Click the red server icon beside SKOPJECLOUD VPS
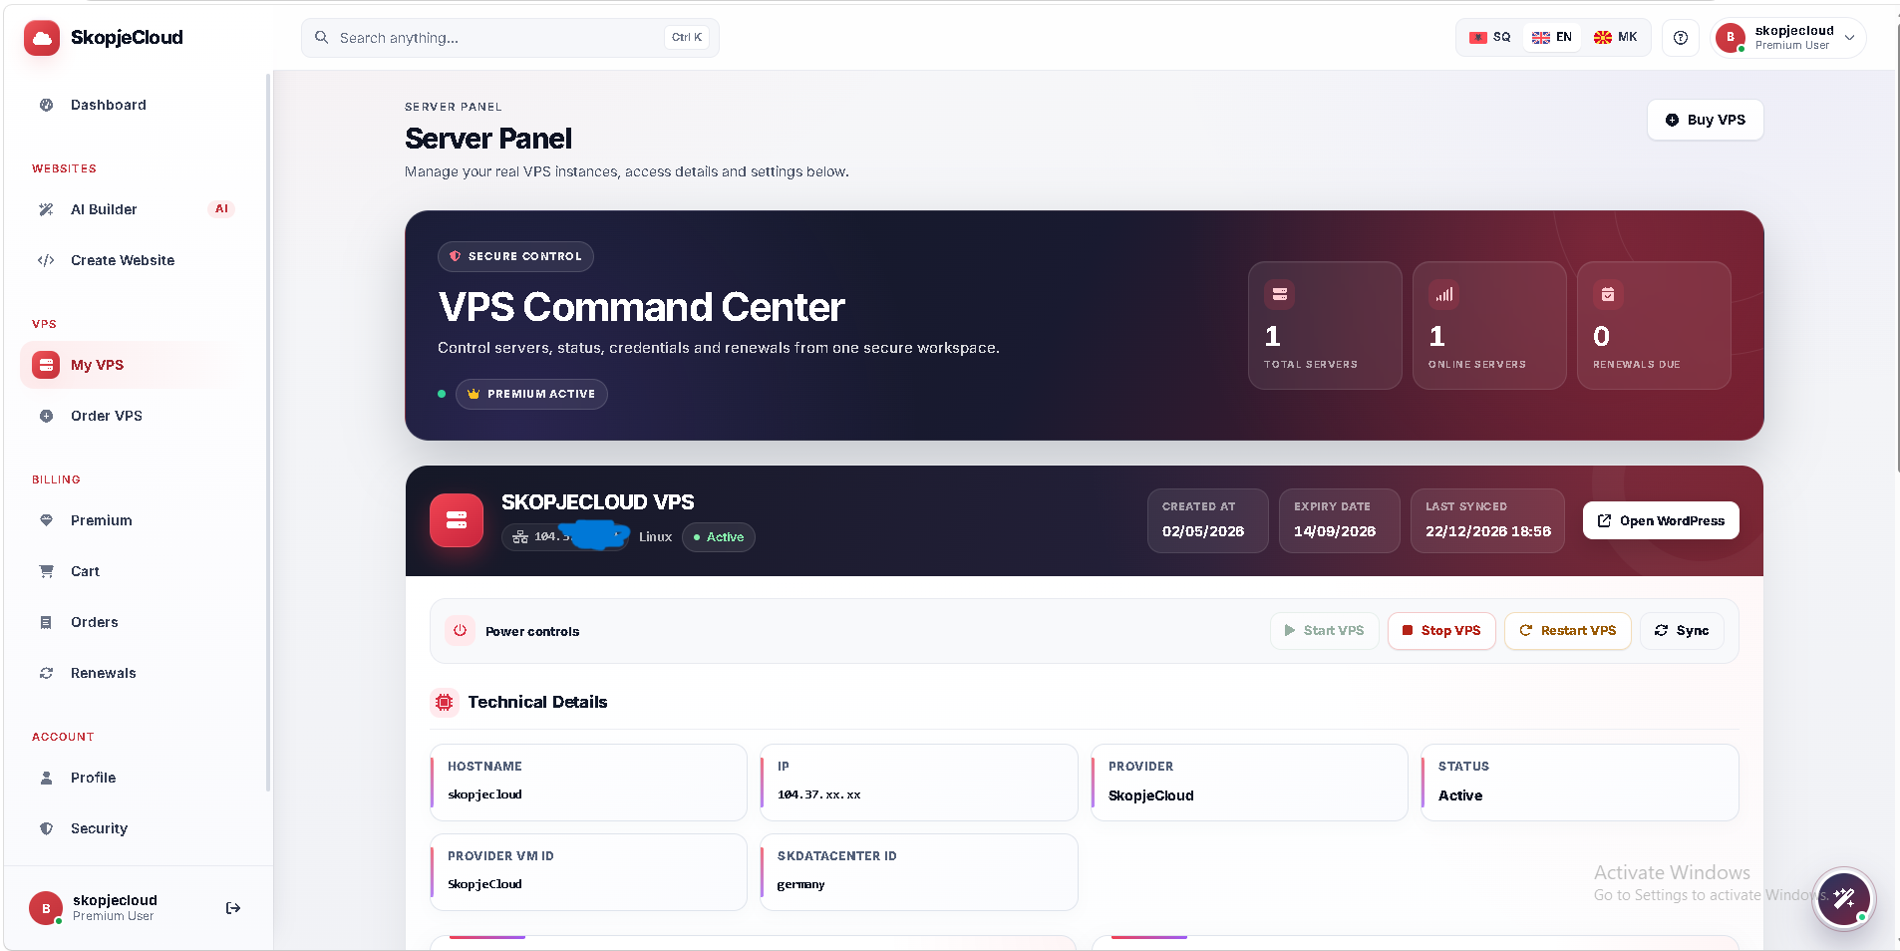 pos(457,520)
